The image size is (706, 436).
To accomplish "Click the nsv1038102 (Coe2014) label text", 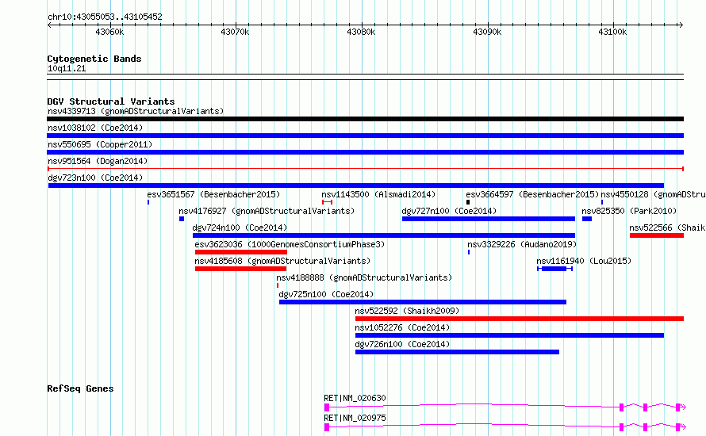I will [95, 128].
